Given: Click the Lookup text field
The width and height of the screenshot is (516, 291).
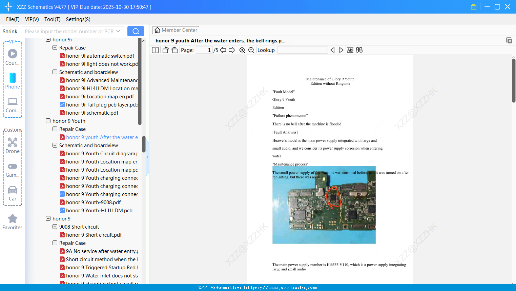Looking at the screenshot, I should (302, 50).
